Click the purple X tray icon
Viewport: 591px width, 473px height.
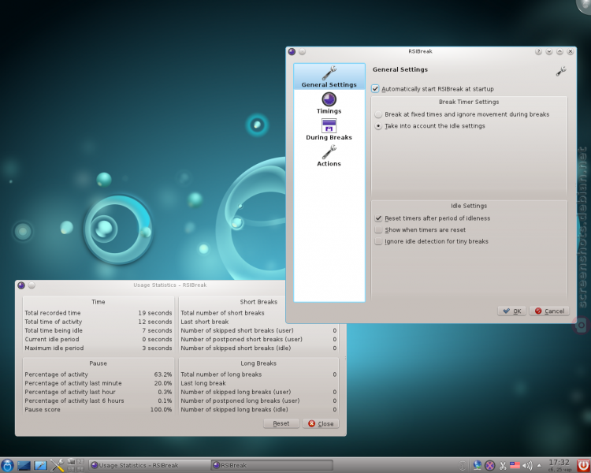pos(489,466)
